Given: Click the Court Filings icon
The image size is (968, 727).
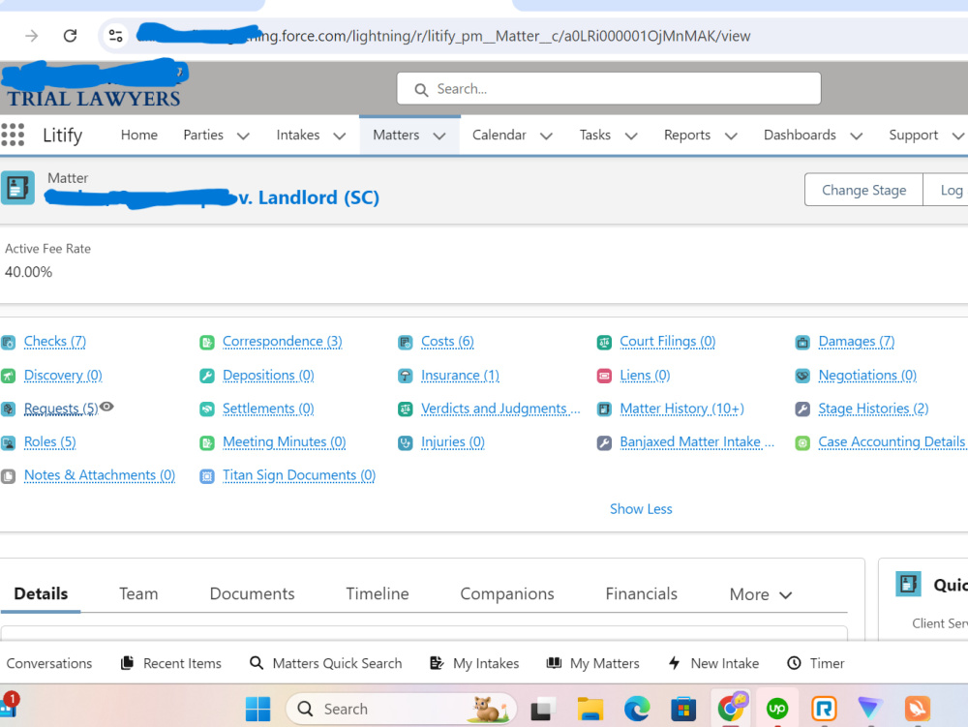Looking at the screenshot, I should click(604, 342).
